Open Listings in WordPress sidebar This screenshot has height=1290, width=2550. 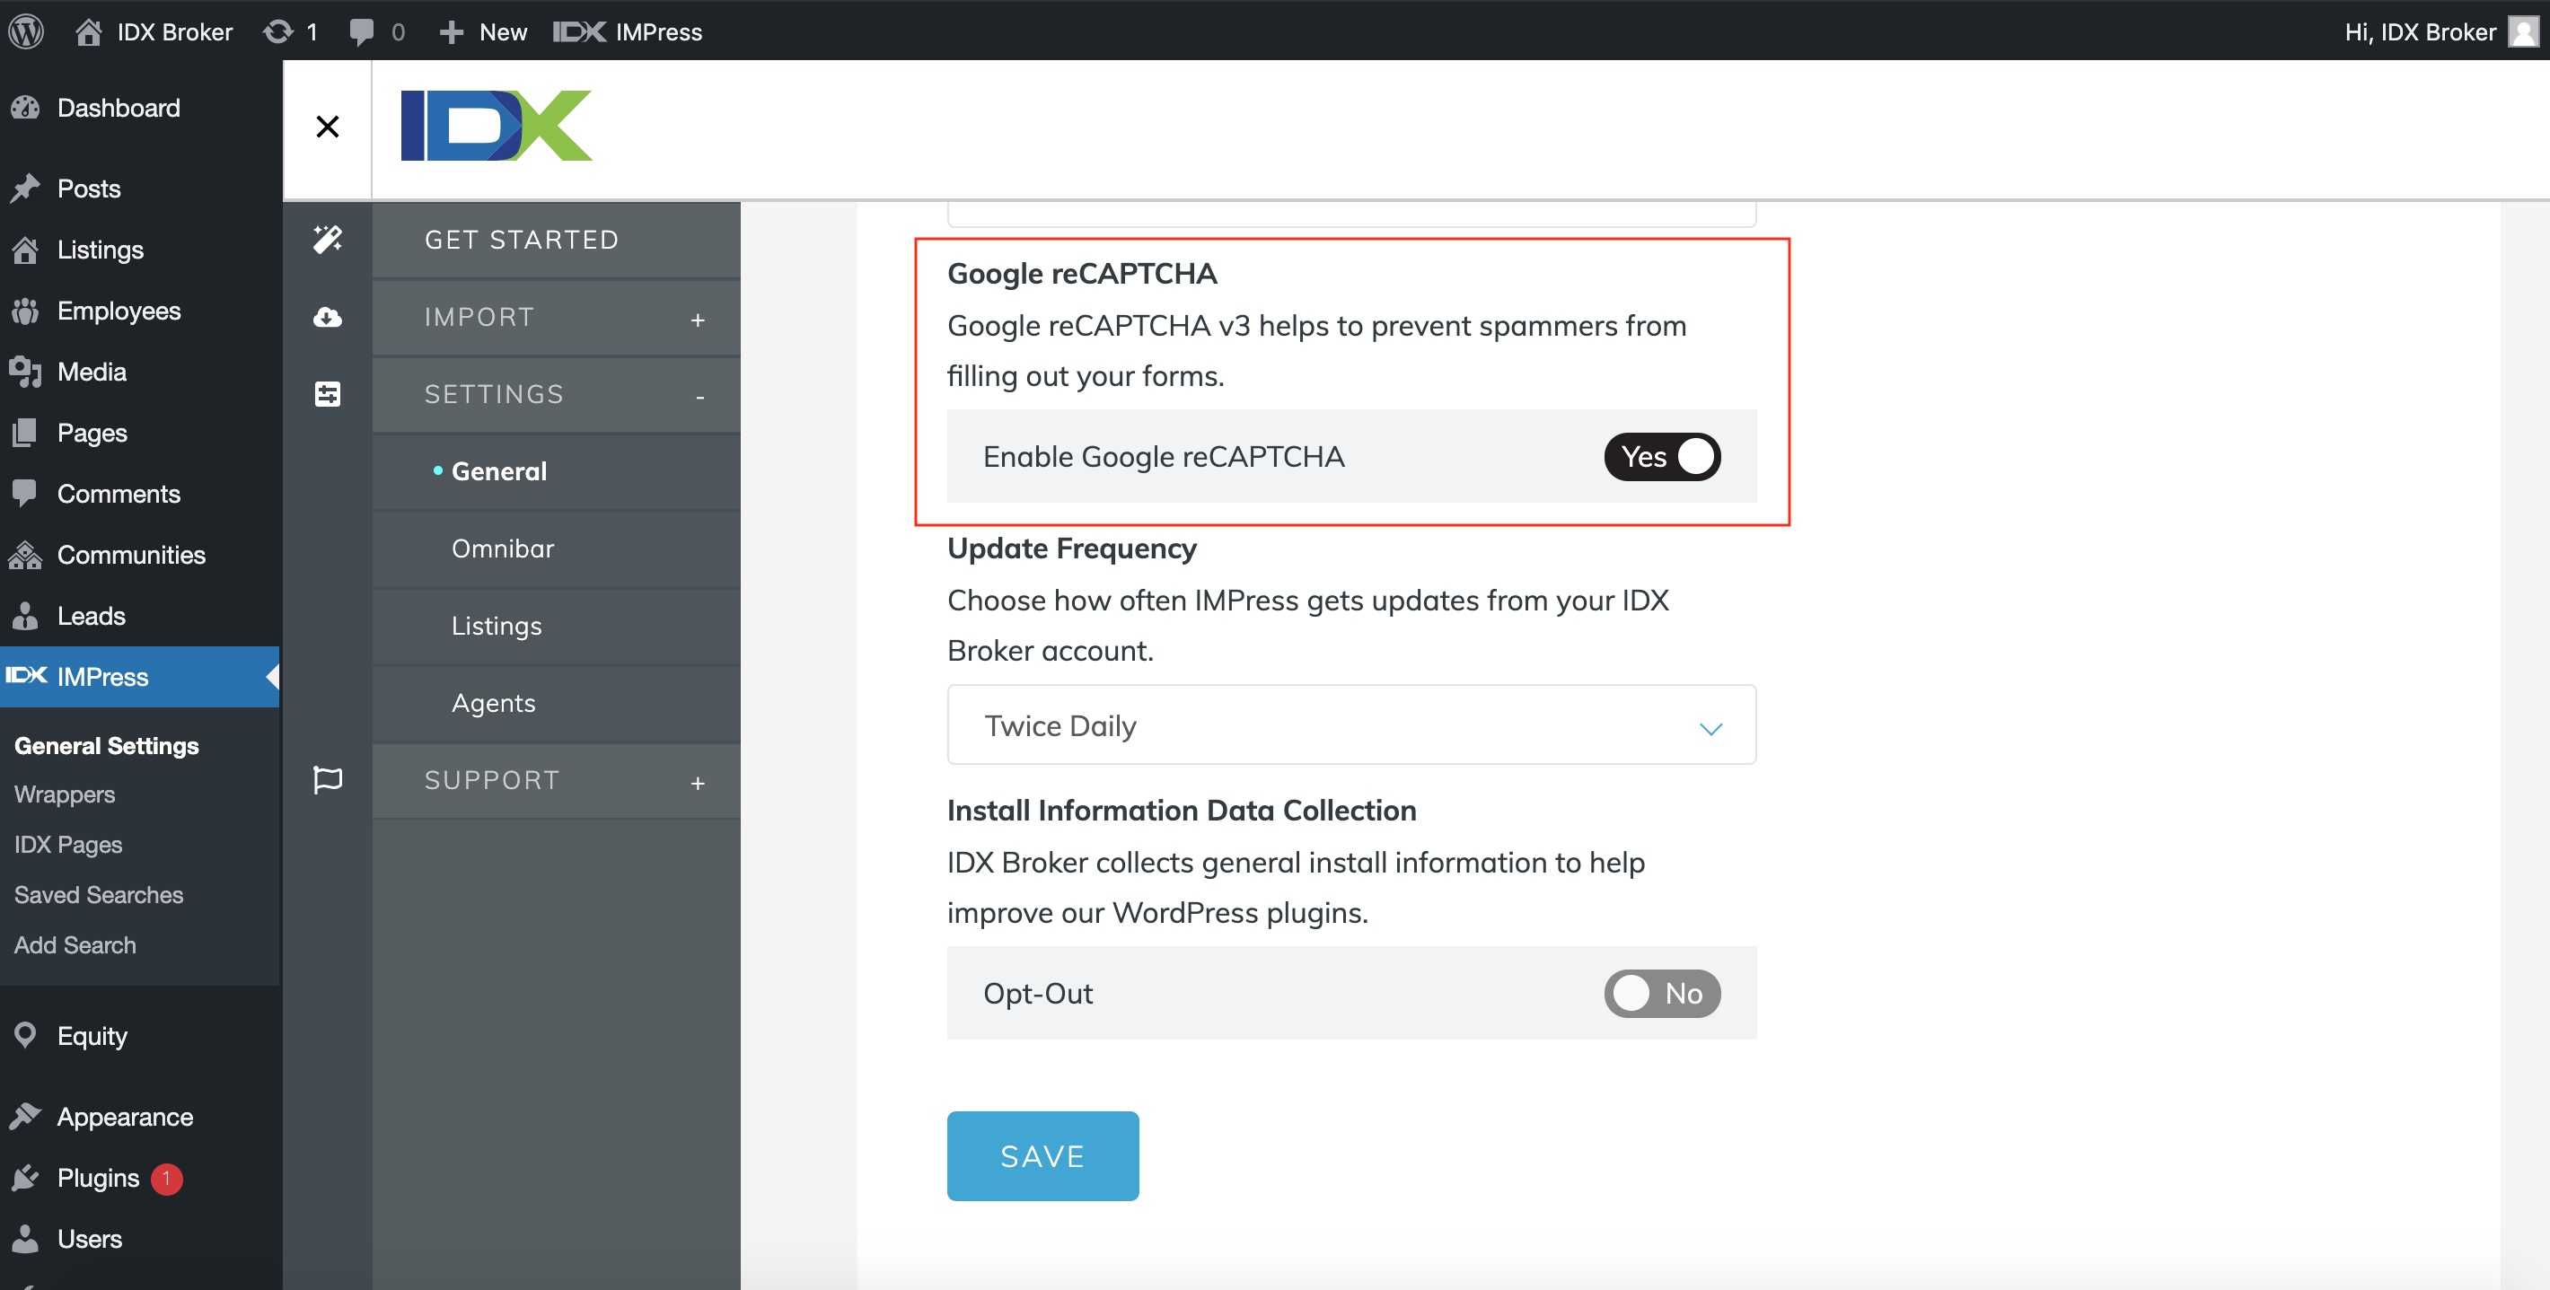coord(141,250)
